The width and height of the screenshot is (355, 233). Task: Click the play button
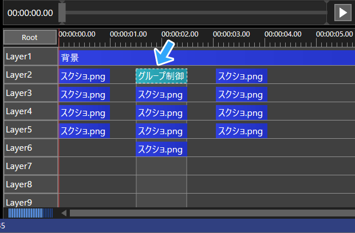(x=342, y=13)
